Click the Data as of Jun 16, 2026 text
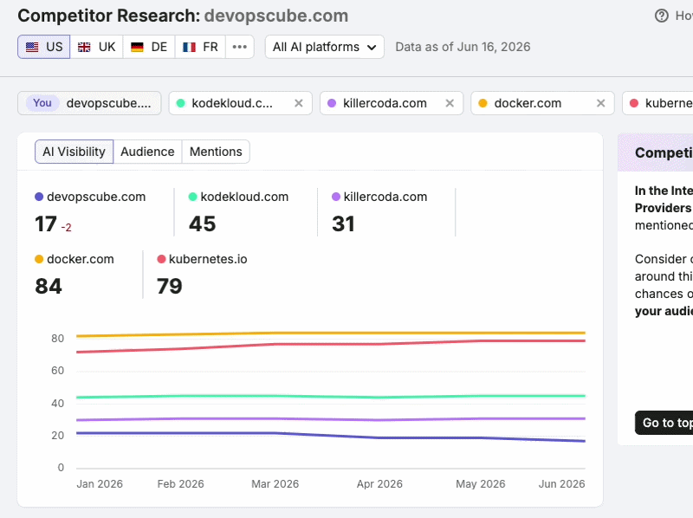Image resolution: width=693 pixels, height=518 pixels. pos(463,47)
